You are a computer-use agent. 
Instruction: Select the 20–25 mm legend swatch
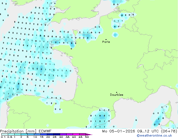50,134
